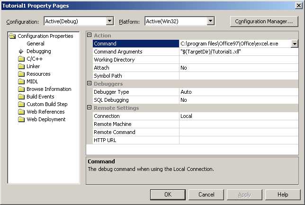Click the Browse Information folder icon
The width and height of the screenshot is (305, 205).
tap(21, 89)
